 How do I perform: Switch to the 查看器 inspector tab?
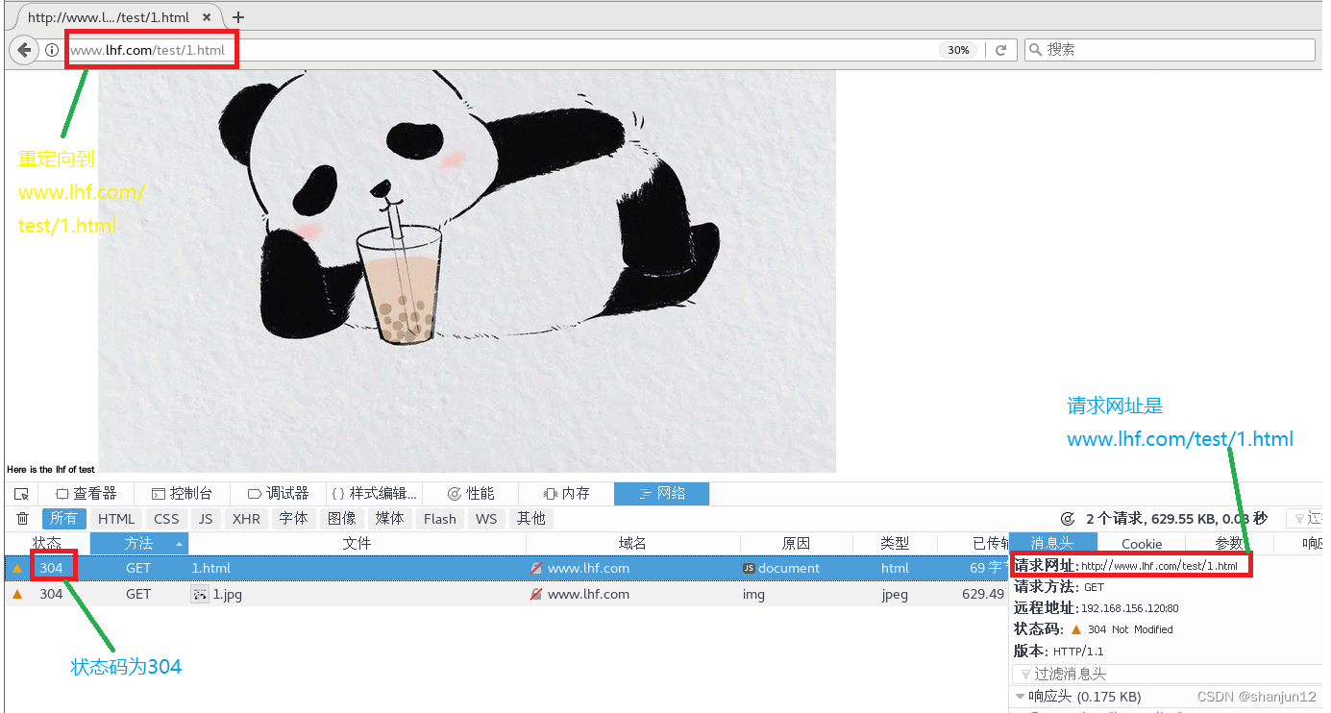pyautogui.click(x=86, y=494)
